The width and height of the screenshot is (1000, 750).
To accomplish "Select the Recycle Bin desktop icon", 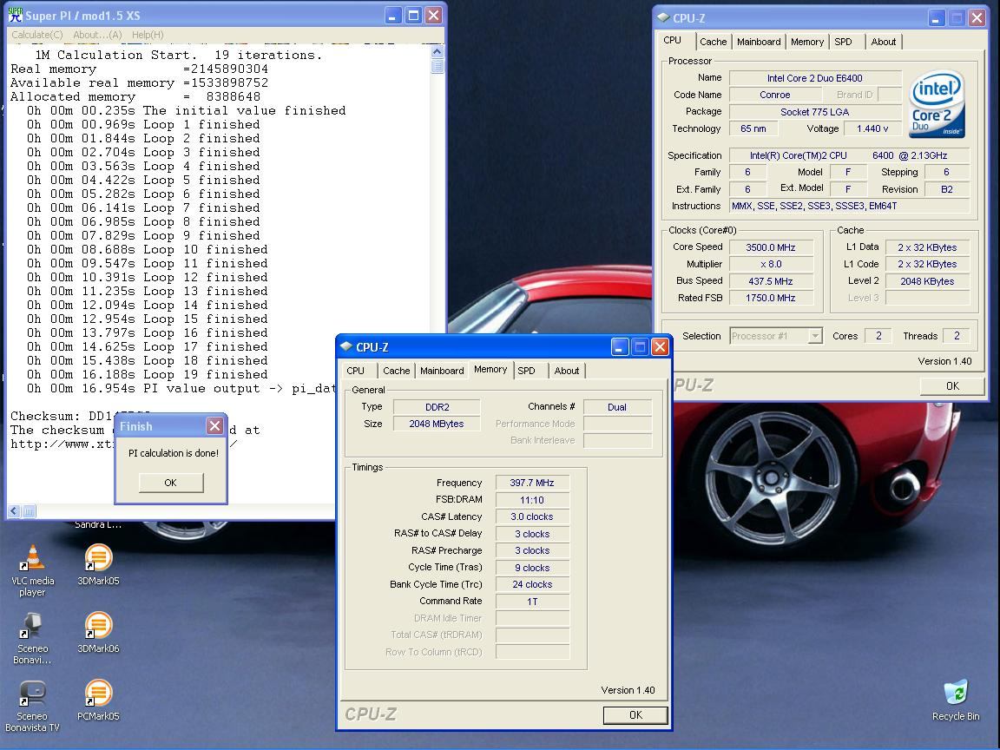I will [x=956, y=701].
